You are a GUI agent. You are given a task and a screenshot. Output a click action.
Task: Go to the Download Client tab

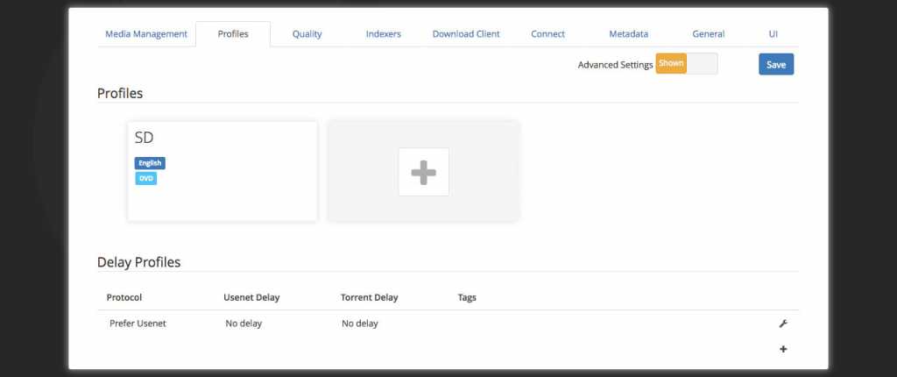pyautogui.click(x=466, y=34)
